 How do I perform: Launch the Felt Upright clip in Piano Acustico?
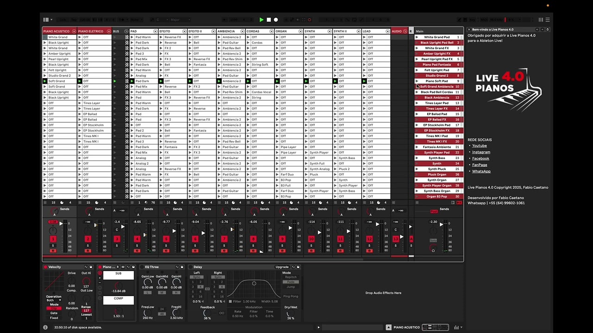click(x=45, y=70)
